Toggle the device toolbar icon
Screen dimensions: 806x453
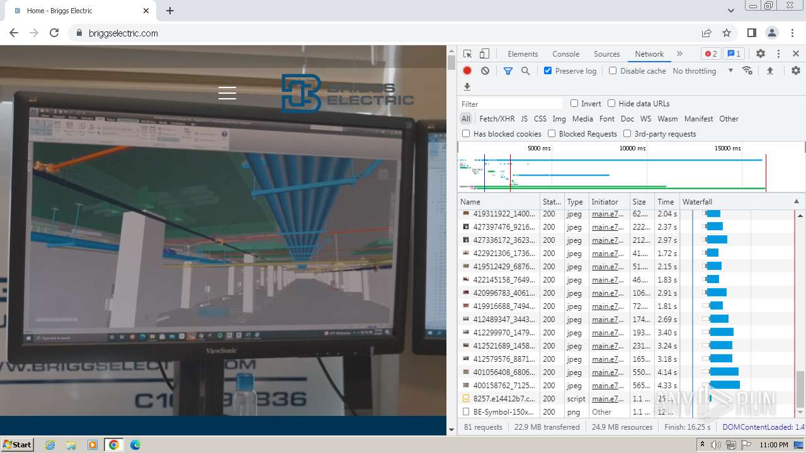(x=484, y=54)
